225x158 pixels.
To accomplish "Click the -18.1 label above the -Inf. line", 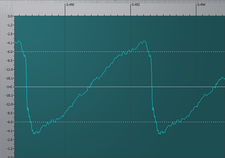I will coord(9,78).
